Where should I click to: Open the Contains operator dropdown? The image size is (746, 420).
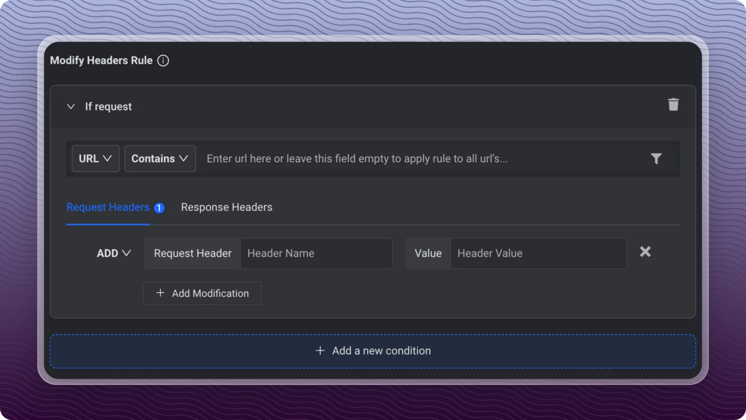tap(160, 158)
